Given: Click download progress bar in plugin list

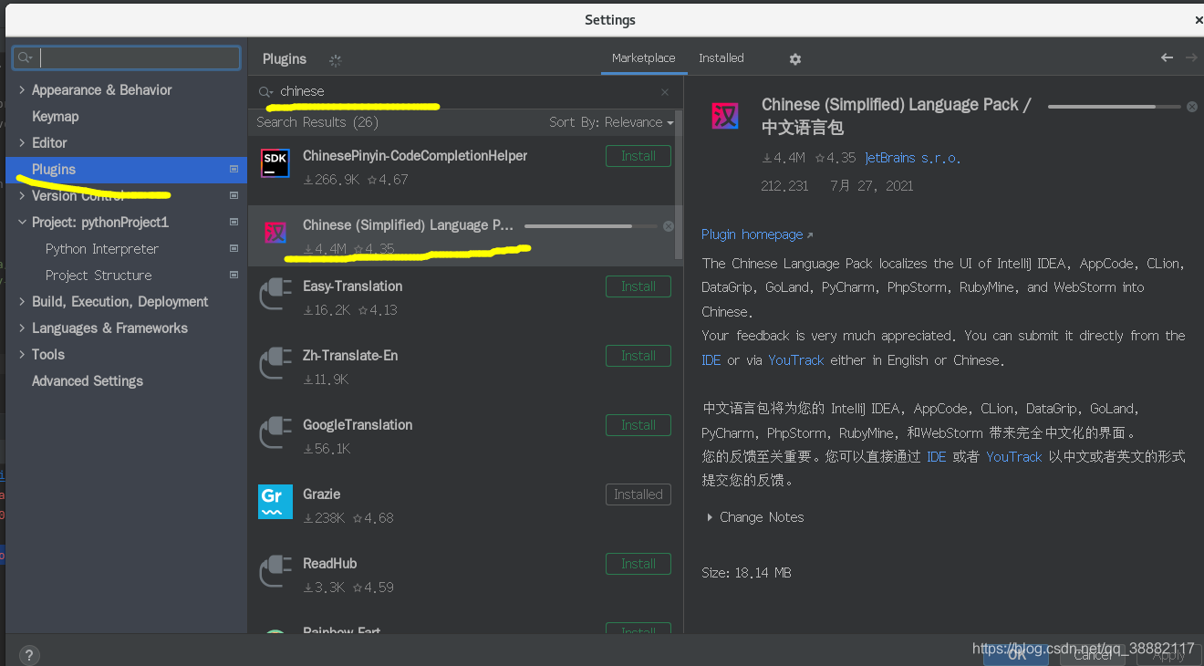Looking at the screenshot, I should point(590,225).
